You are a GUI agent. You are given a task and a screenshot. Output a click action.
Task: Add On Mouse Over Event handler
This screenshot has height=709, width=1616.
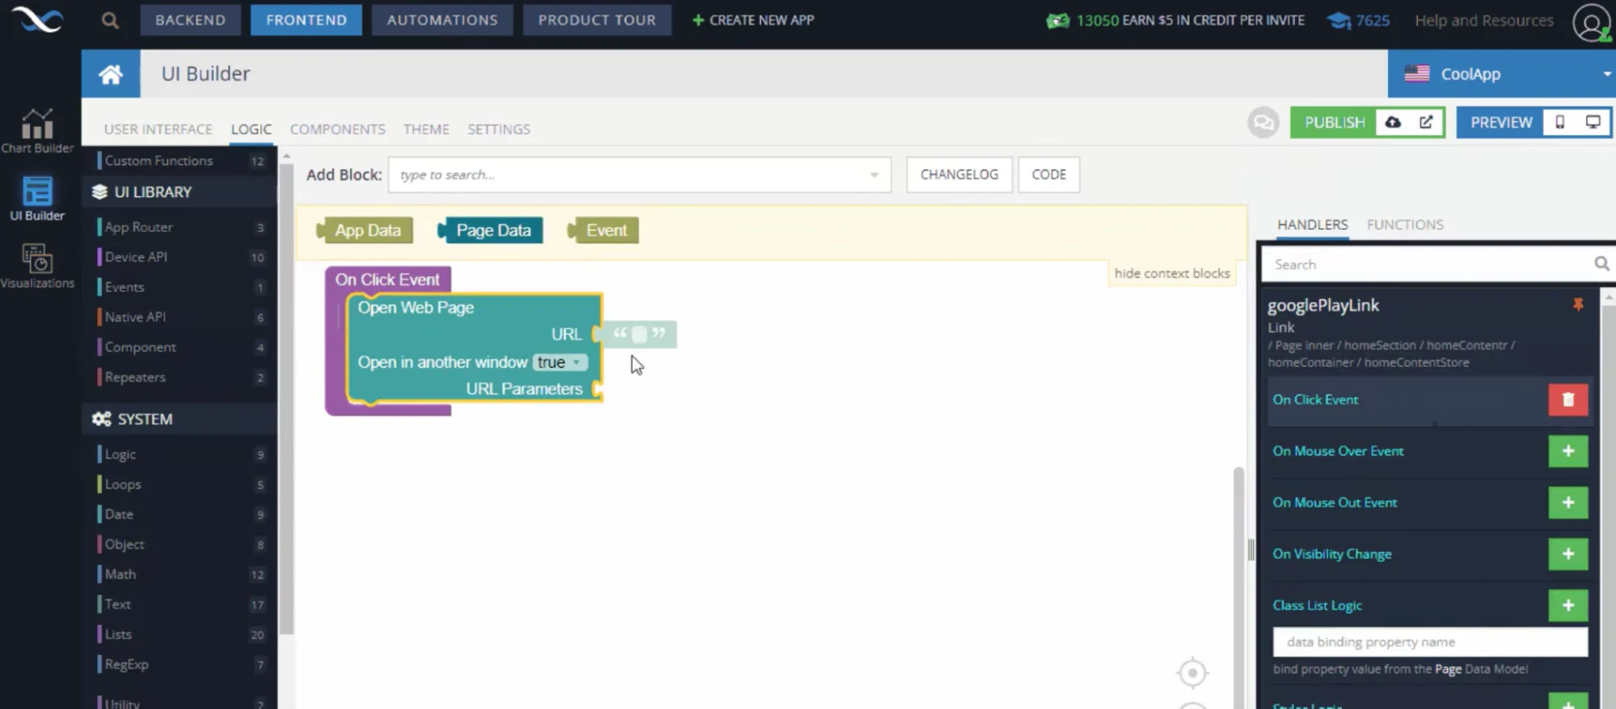point(1568,451)
